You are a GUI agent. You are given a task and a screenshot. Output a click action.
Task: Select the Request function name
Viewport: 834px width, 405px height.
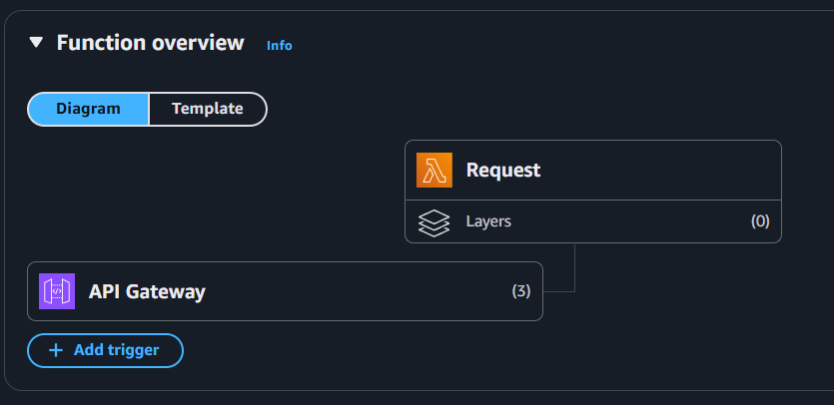click(x=503, y=170)
